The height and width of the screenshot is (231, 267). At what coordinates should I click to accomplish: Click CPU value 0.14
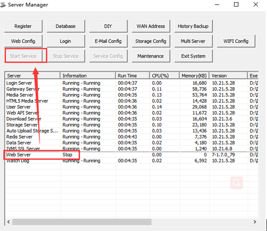[157, 107]
